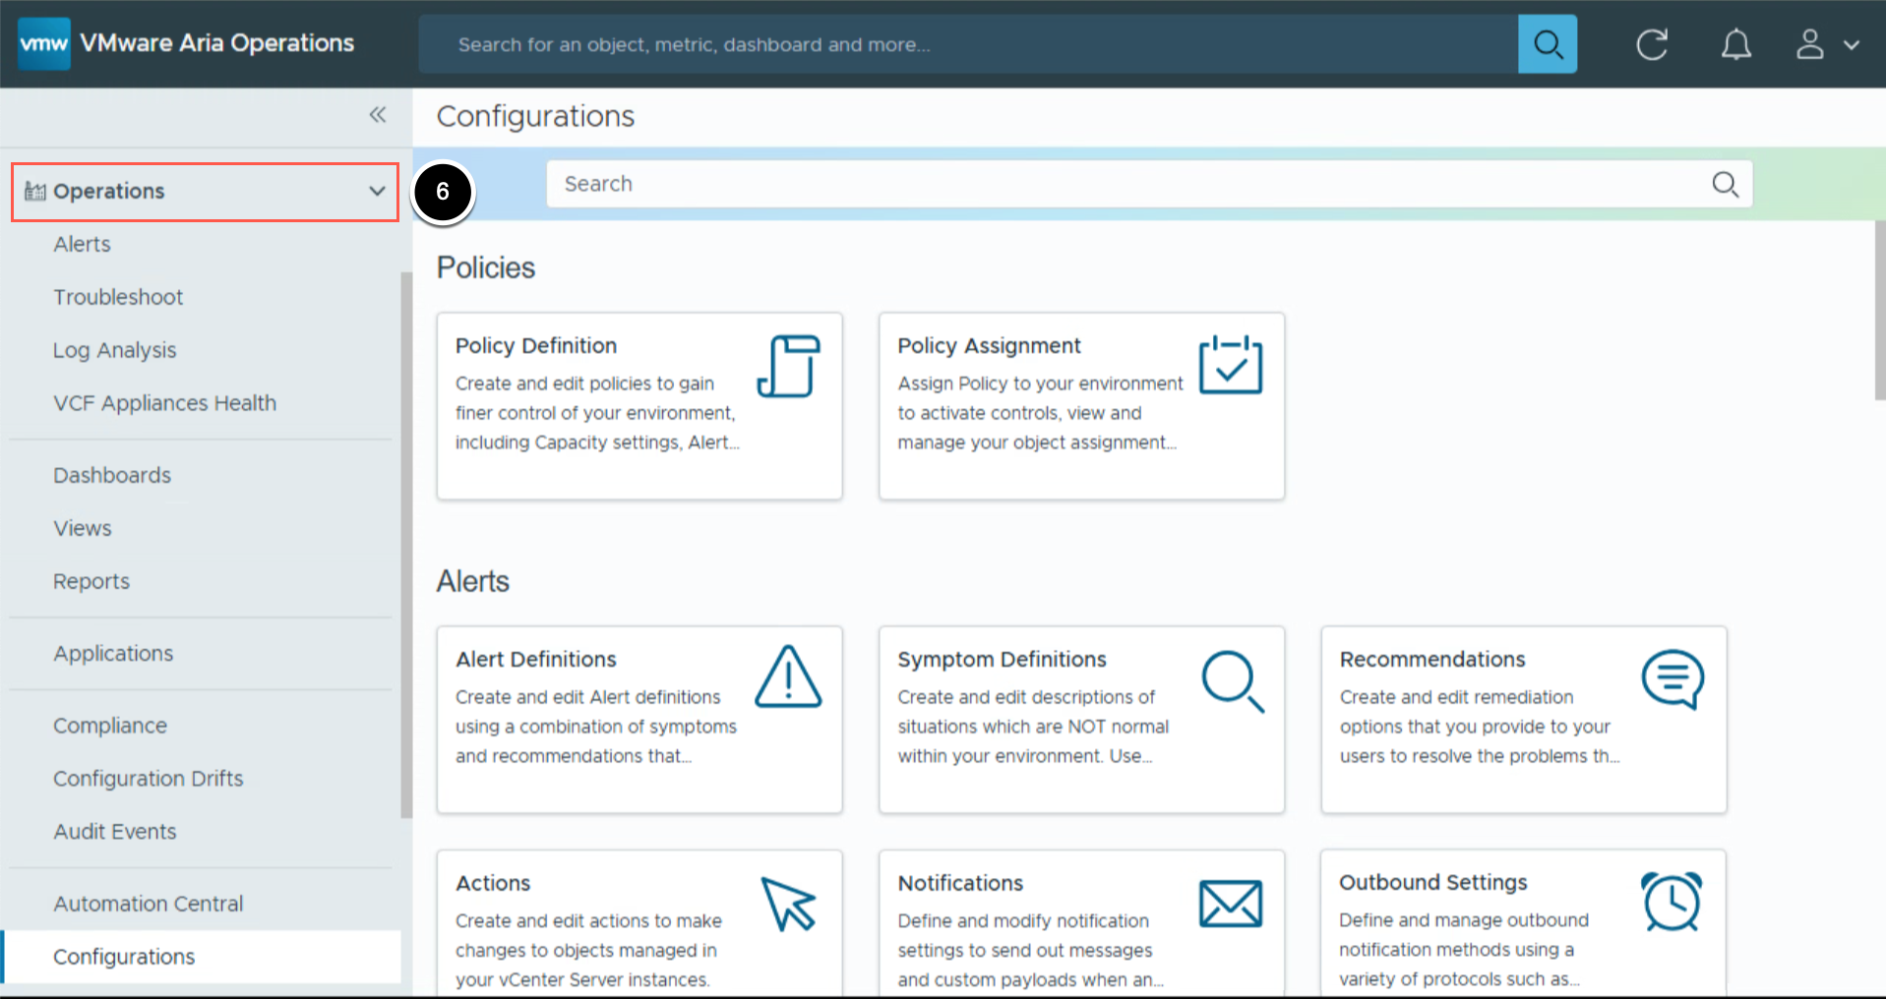Click the Notifications envelope icon
This screenshot has height=999, width=1886.
[x=1230, y=904]
